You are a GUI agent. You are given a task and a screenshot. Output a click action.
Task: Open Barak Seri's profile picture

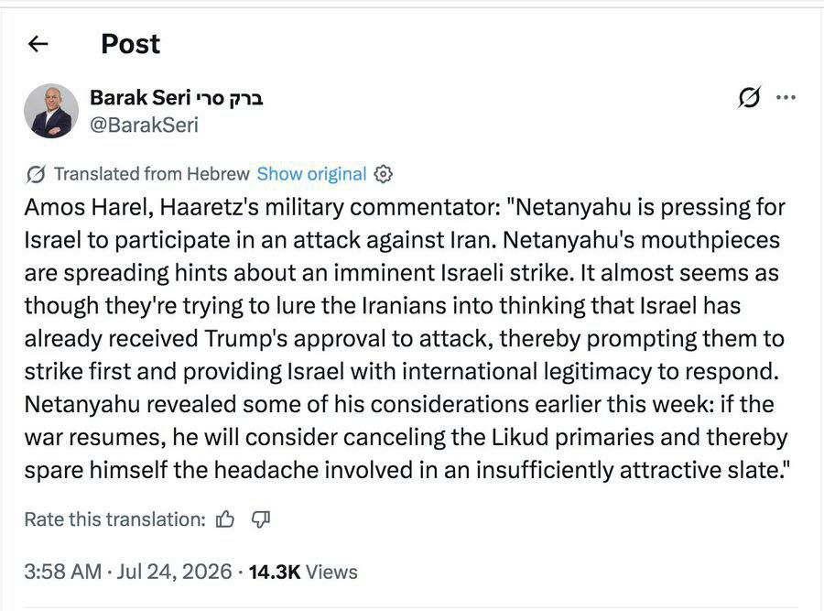(x=51, y=111)
